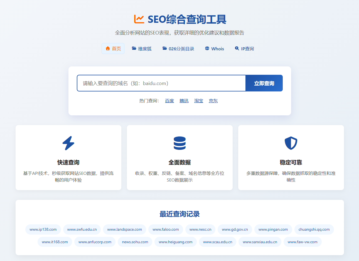Click the lightning bolt 快速查询 icon

pos(68,143)
